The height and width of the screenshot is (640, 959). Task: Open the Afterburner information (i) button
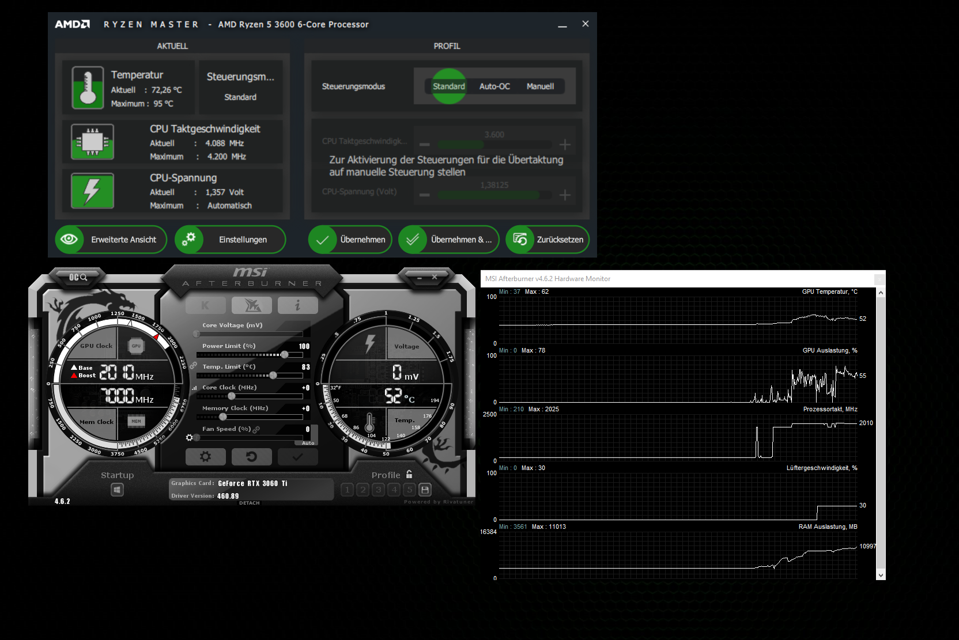tap(298, 305)
